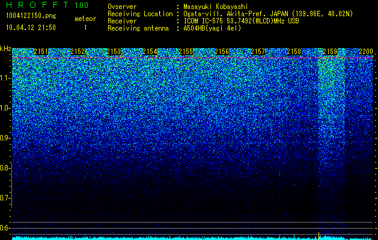Click the 0.7 kHz axis label
The height and width of the screenshot is (240, 378).
[x=4, y=198]
